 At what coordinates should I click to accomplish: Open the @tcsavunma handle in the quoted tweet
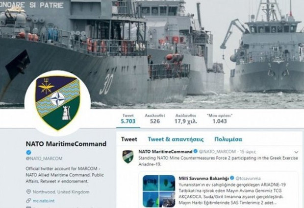click(248, 178)
